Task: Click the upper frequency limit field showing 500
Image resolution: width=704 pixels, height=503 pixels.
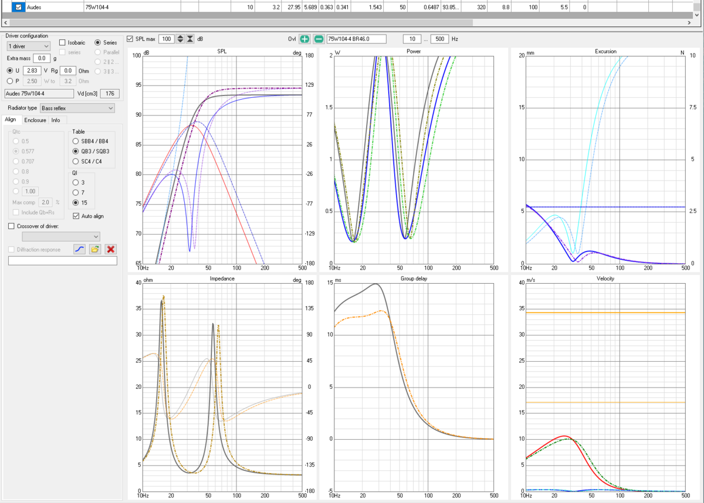Action: [439, 39]
